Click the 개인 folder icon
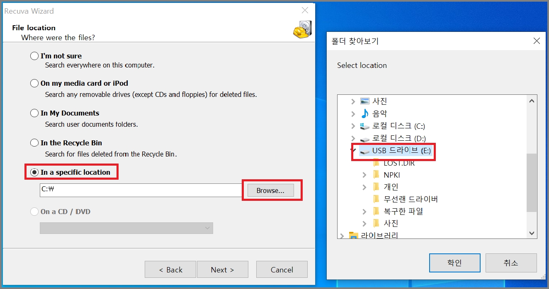This screenshot has height=289, width=549. point(376,187)
